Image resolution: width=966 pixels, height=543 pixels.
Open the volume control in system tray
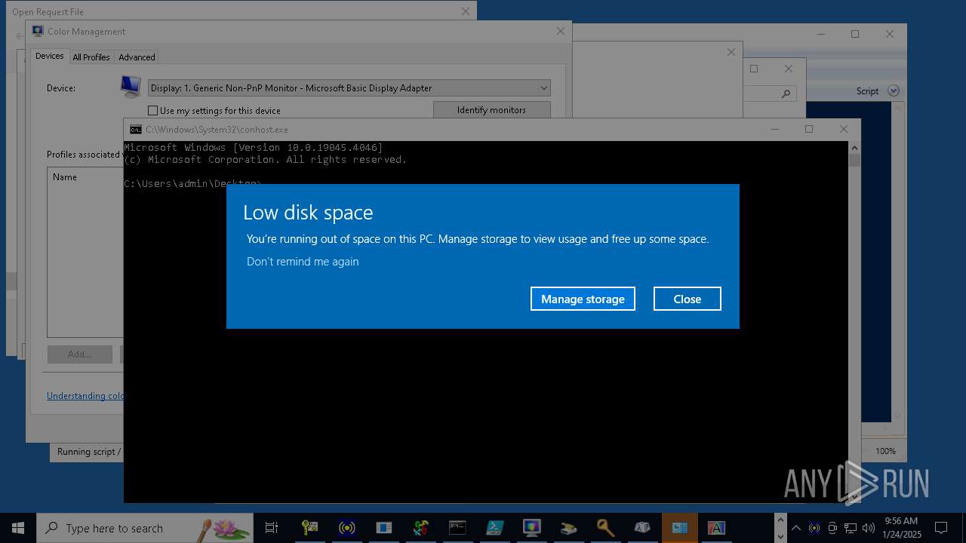coord(869,528)
